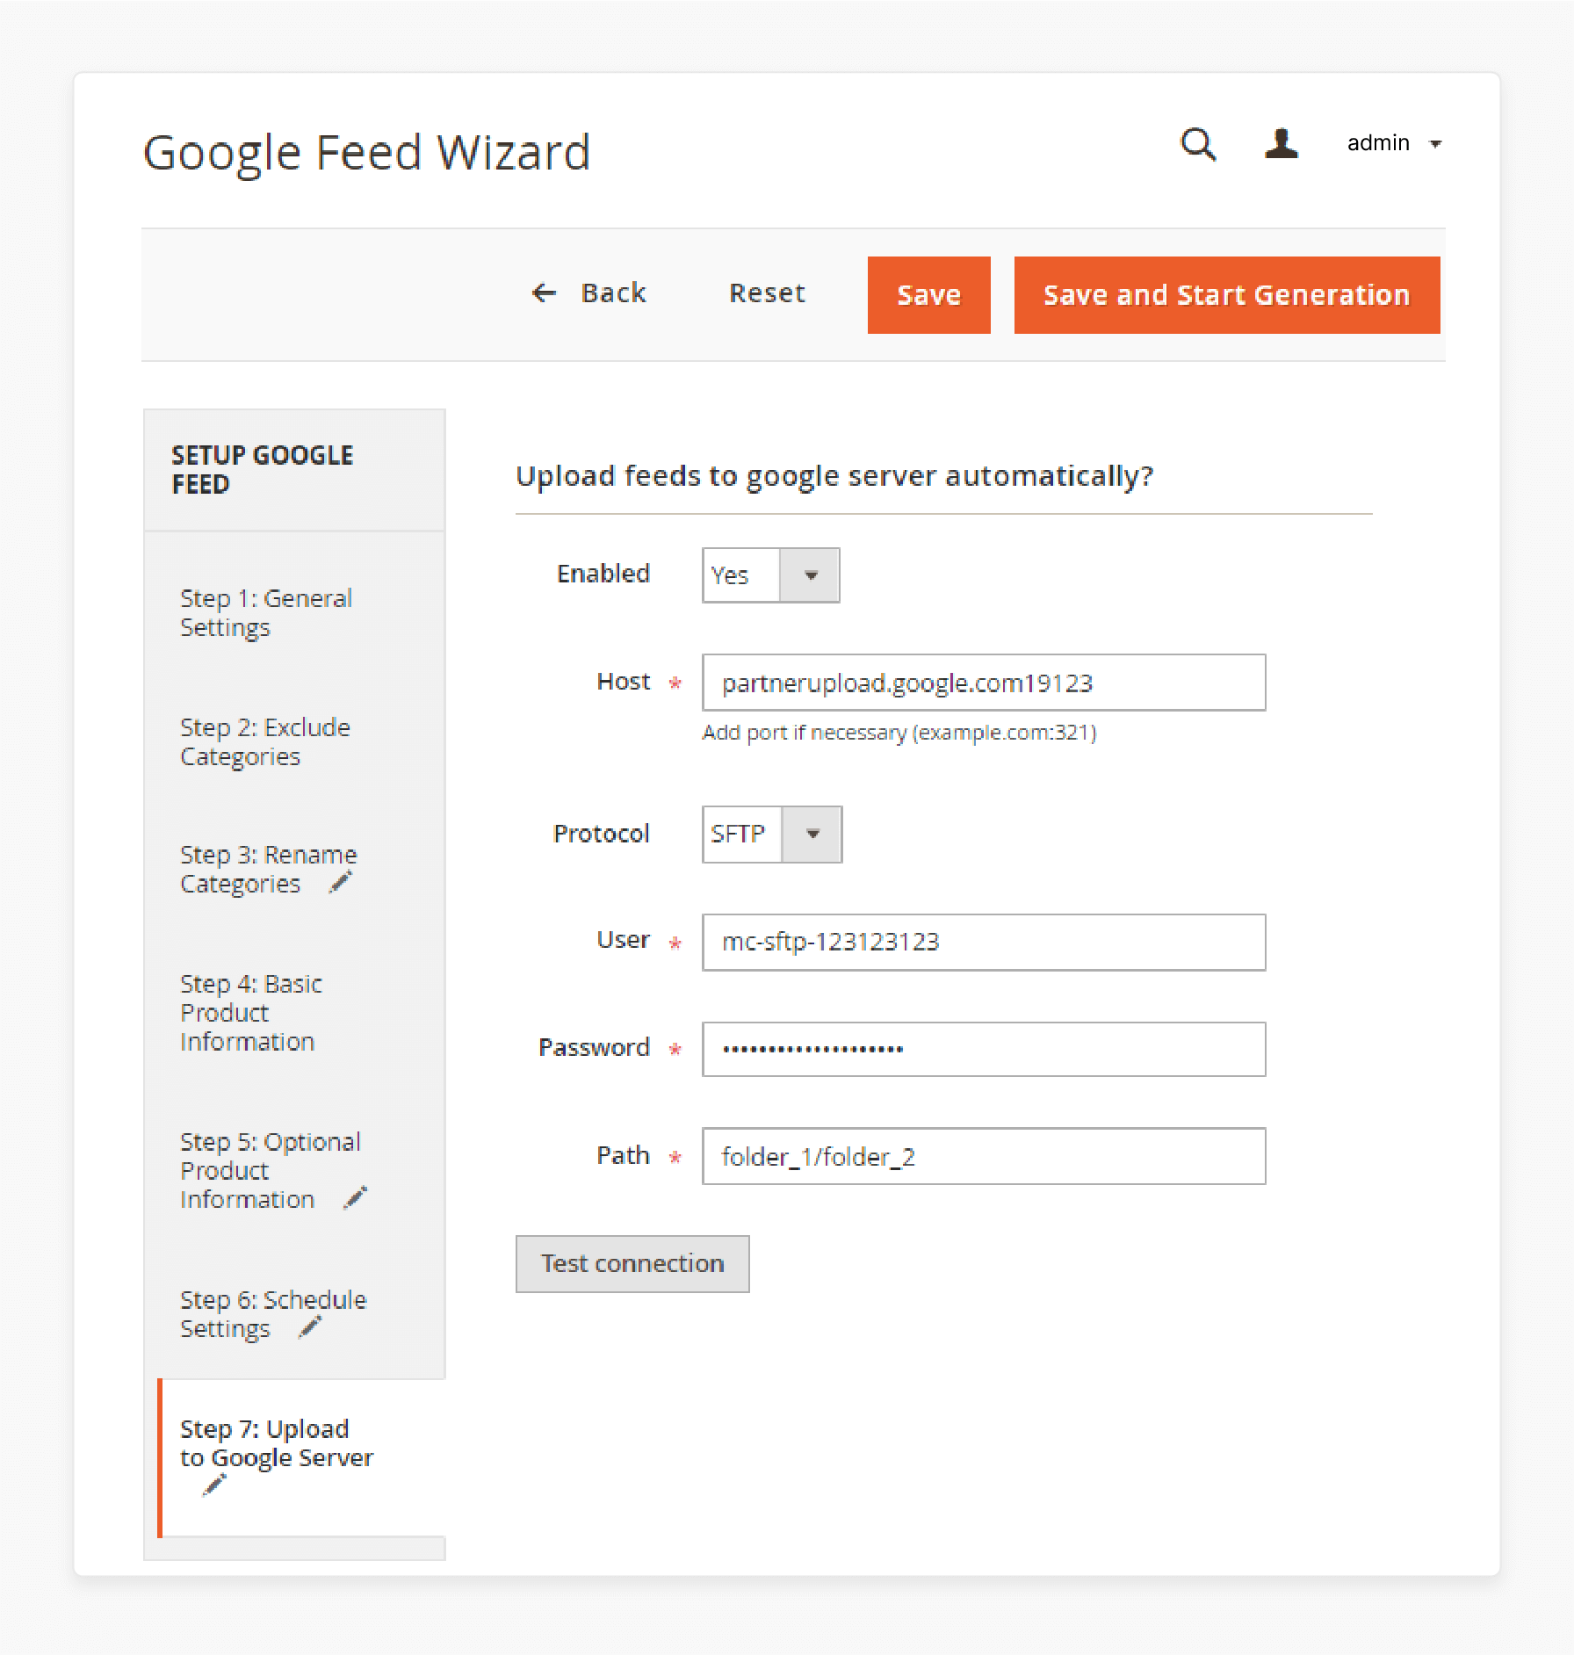
Task: Open Step 3: Rename Categories
Action: coord(268,869)
